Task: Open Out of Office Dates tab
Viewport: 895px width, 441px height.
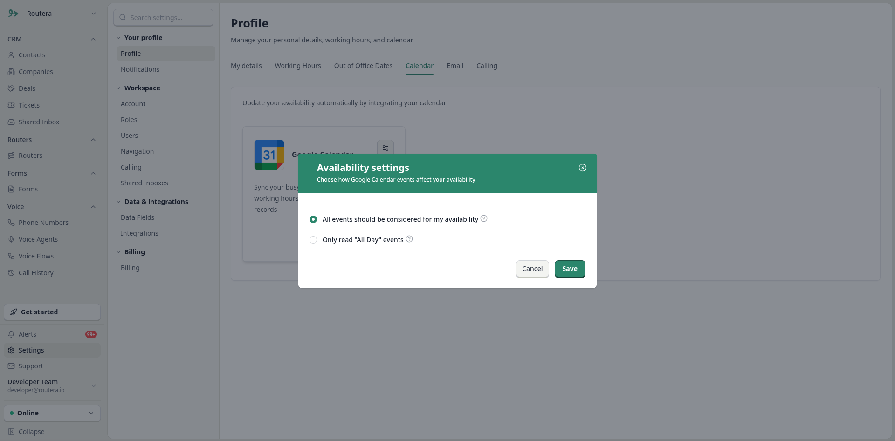Action: tap(363, 66)
